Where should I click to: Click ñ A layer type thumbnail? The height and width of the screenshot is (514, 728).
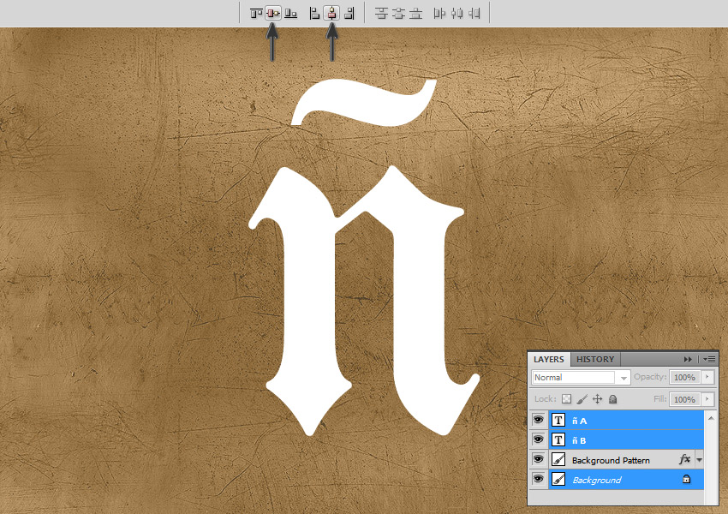click(x=558, y=421)
